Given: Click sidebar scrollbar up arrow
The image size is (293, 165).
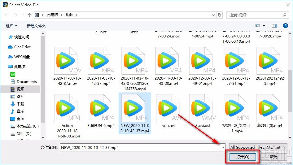Looking at the screenshot, I should (x=43, y=34).
